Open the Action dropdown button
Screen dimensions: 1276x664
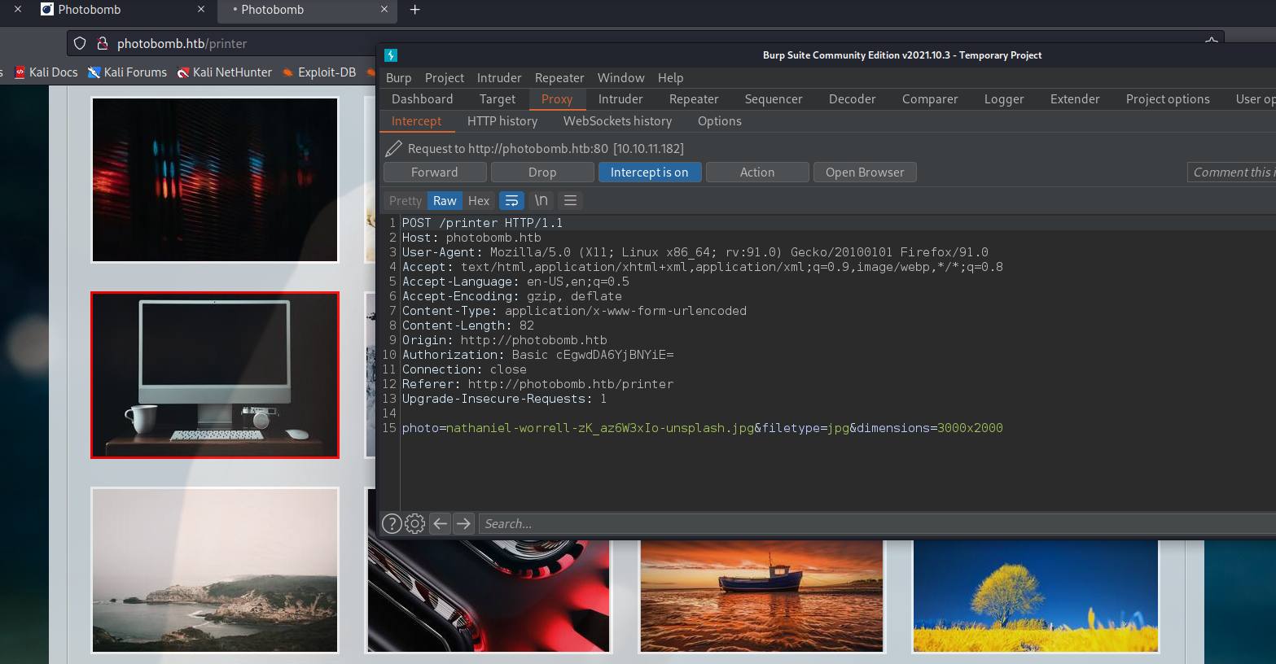[757, 173]
